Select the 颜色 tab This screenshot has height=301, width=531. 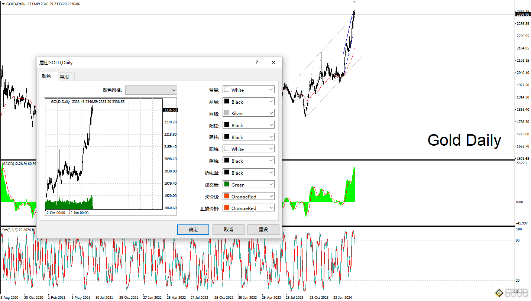point(47,76)
